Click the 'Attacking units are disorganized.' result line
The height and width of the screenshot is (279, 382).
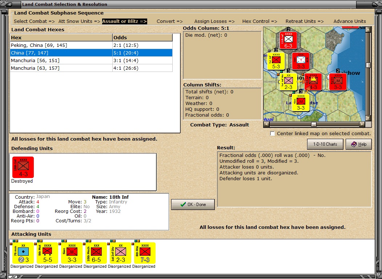pyautogui.click(x=259, y=173)
